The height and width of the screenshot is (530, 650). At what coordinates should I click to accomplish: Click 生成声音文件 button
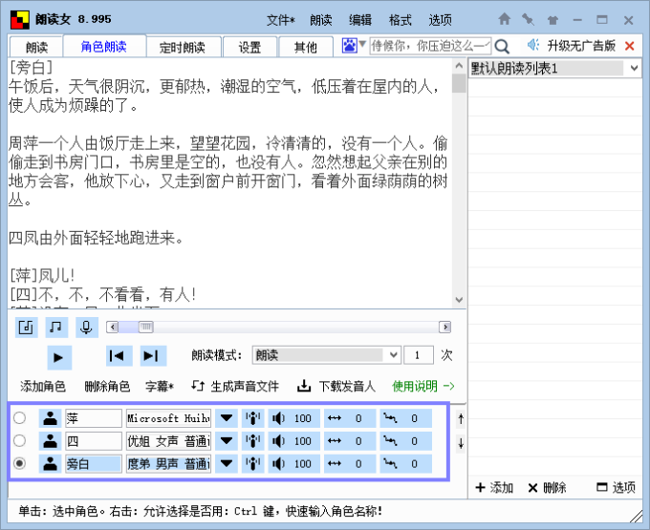pos(235,387)
